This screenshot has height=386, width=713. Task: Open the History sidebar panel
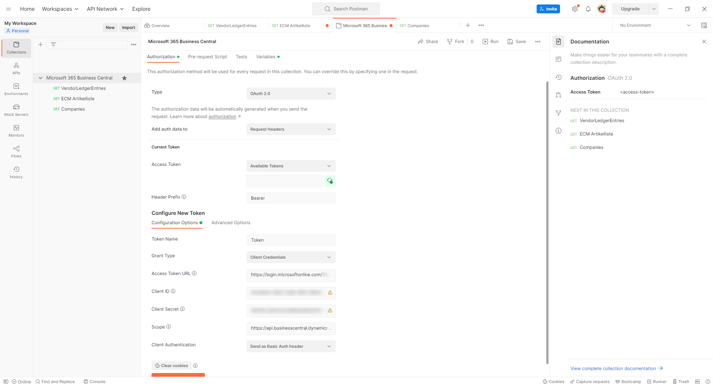[x=16, y=173]
